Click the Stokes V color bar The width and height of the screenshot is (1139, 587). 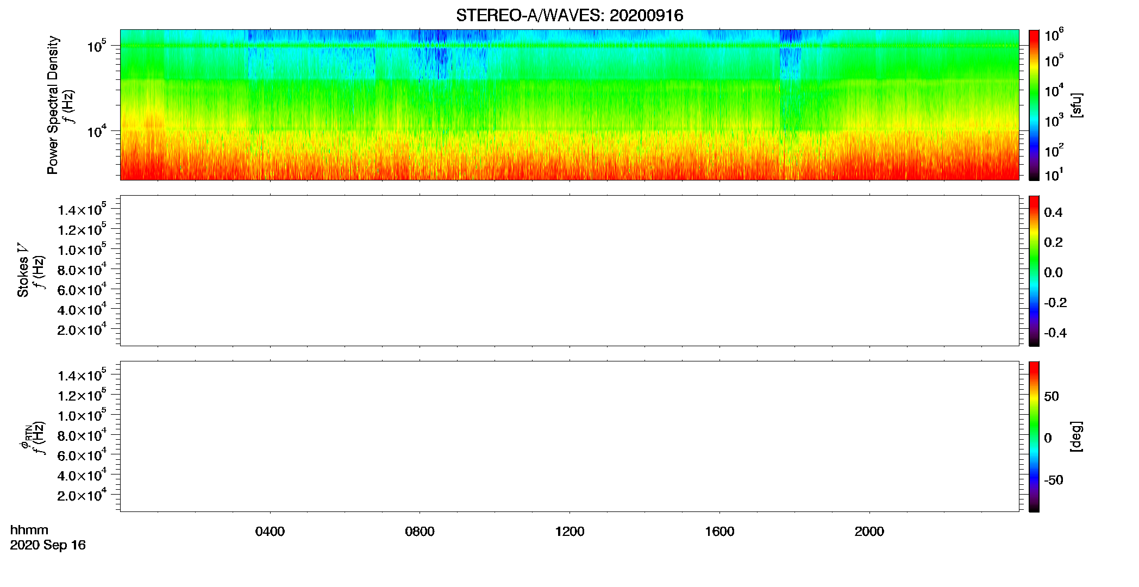coord(1034,271)
